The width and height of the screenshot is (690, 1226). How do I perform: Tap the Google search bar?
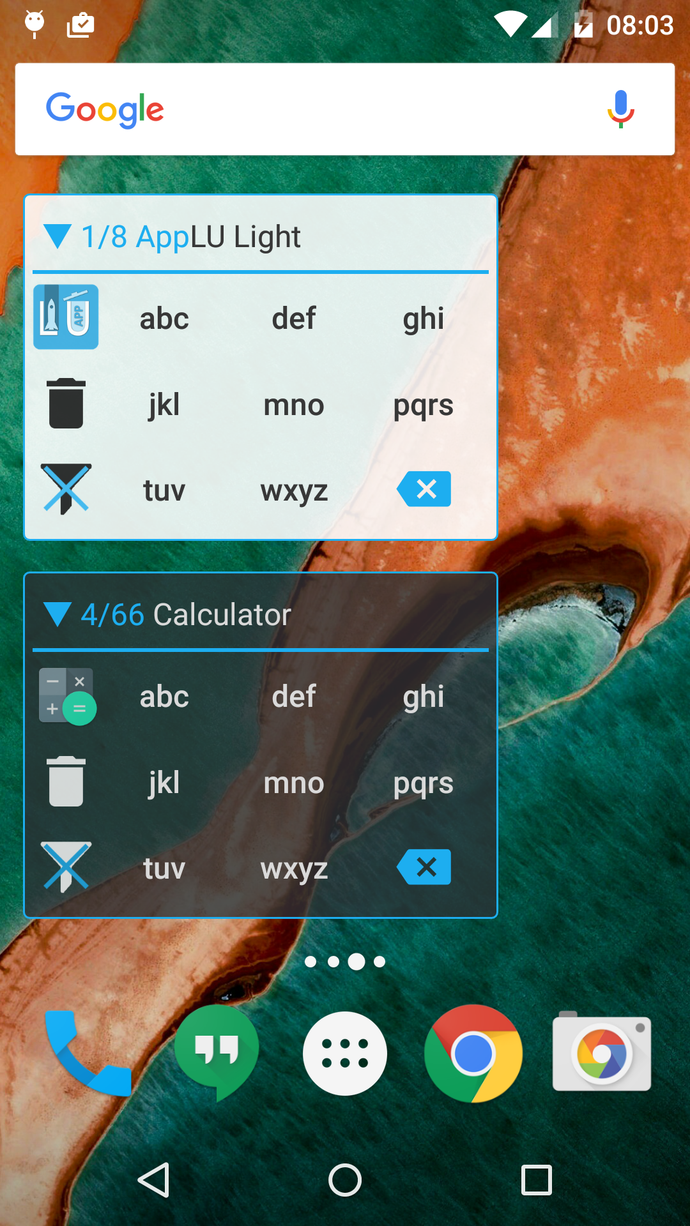[x=345, y=109]
